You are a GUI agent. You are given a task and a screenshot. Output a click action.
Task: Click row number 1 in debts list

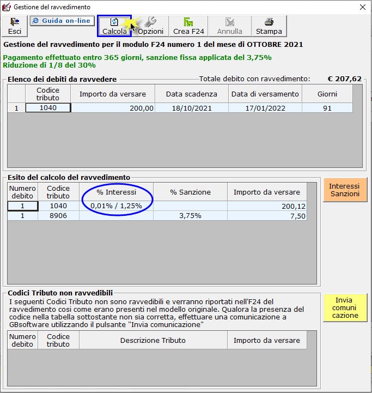click(x=16, y=108)
